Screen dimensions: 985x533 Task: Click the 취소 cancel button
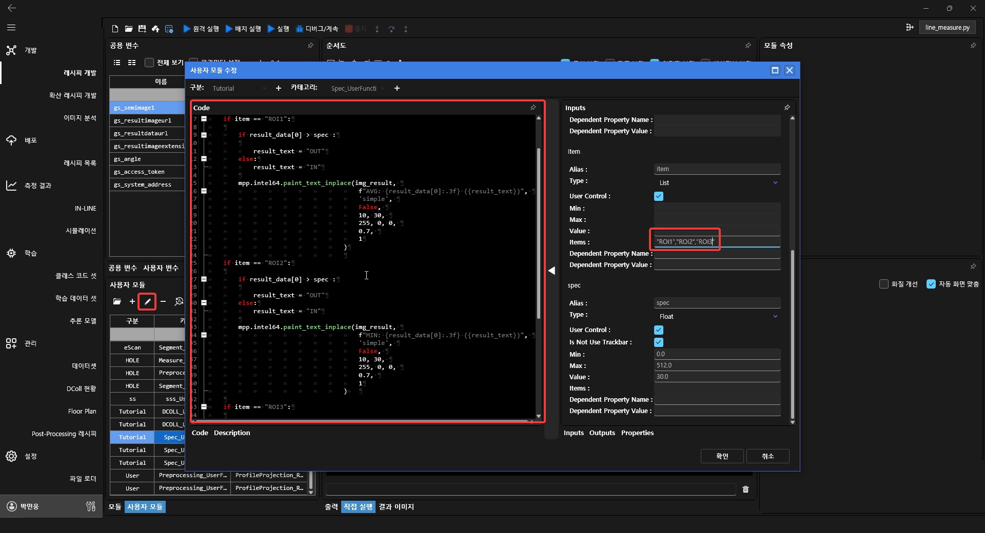click(x=767, y=456)
